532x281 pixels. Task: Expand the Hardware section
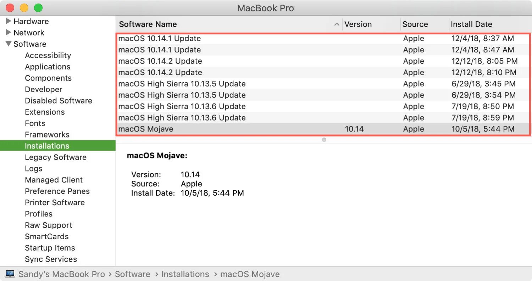tap(9, 21)
